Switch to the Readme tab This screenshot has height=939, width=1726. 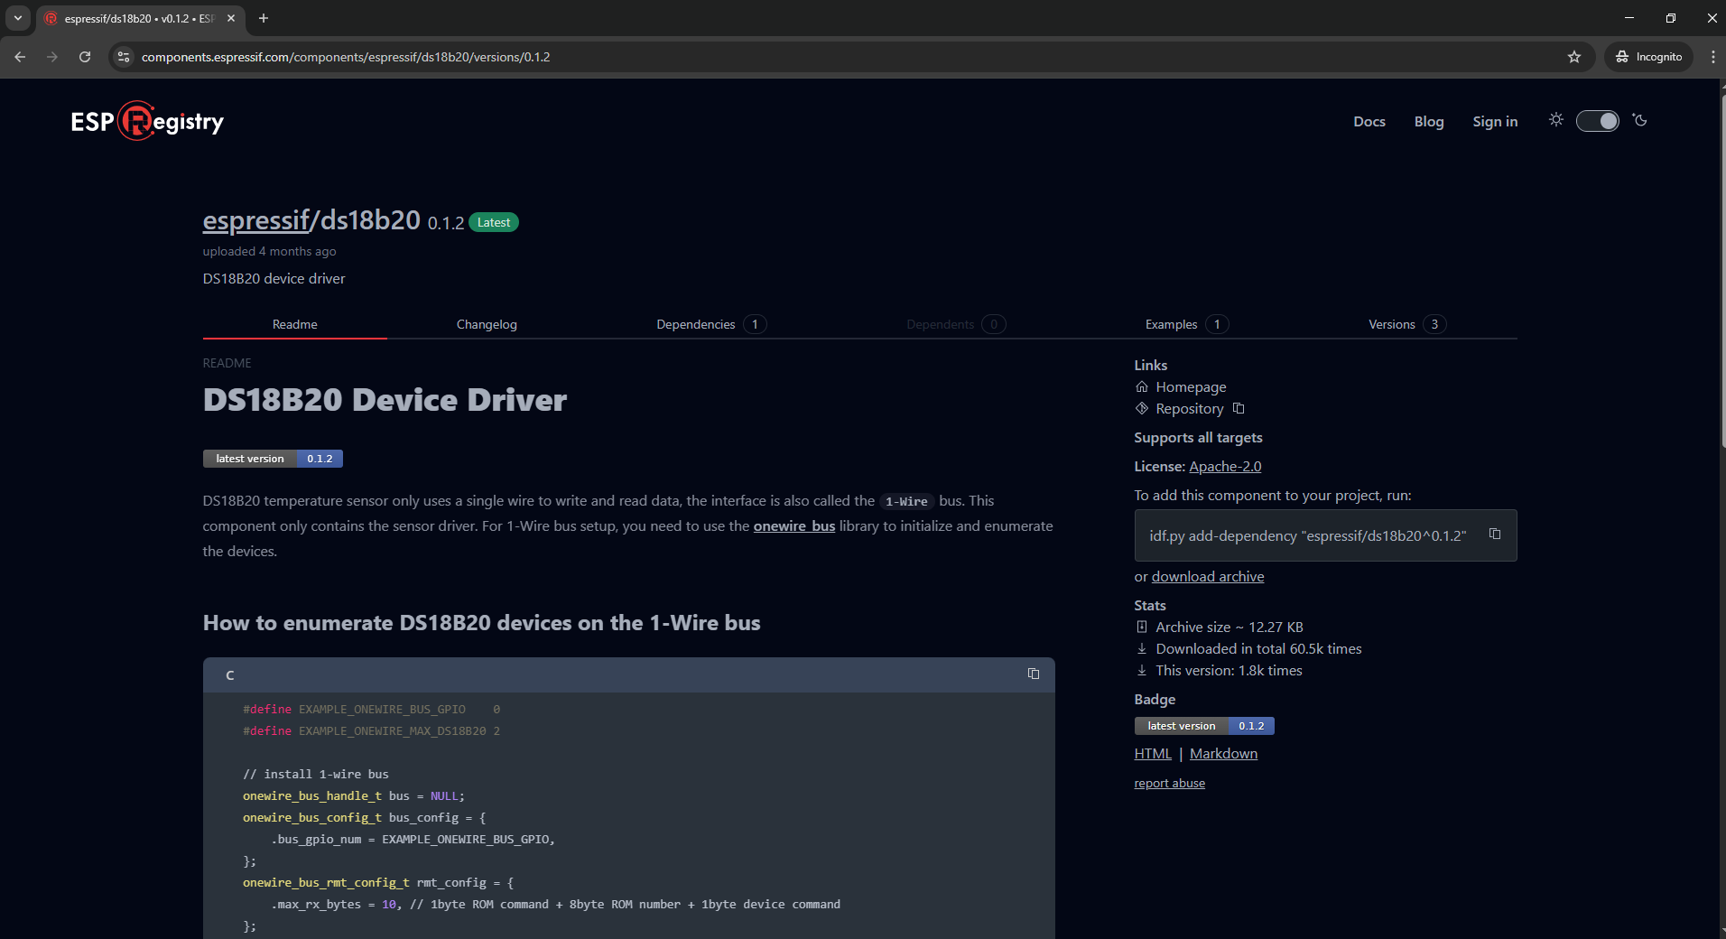(294, 324)
